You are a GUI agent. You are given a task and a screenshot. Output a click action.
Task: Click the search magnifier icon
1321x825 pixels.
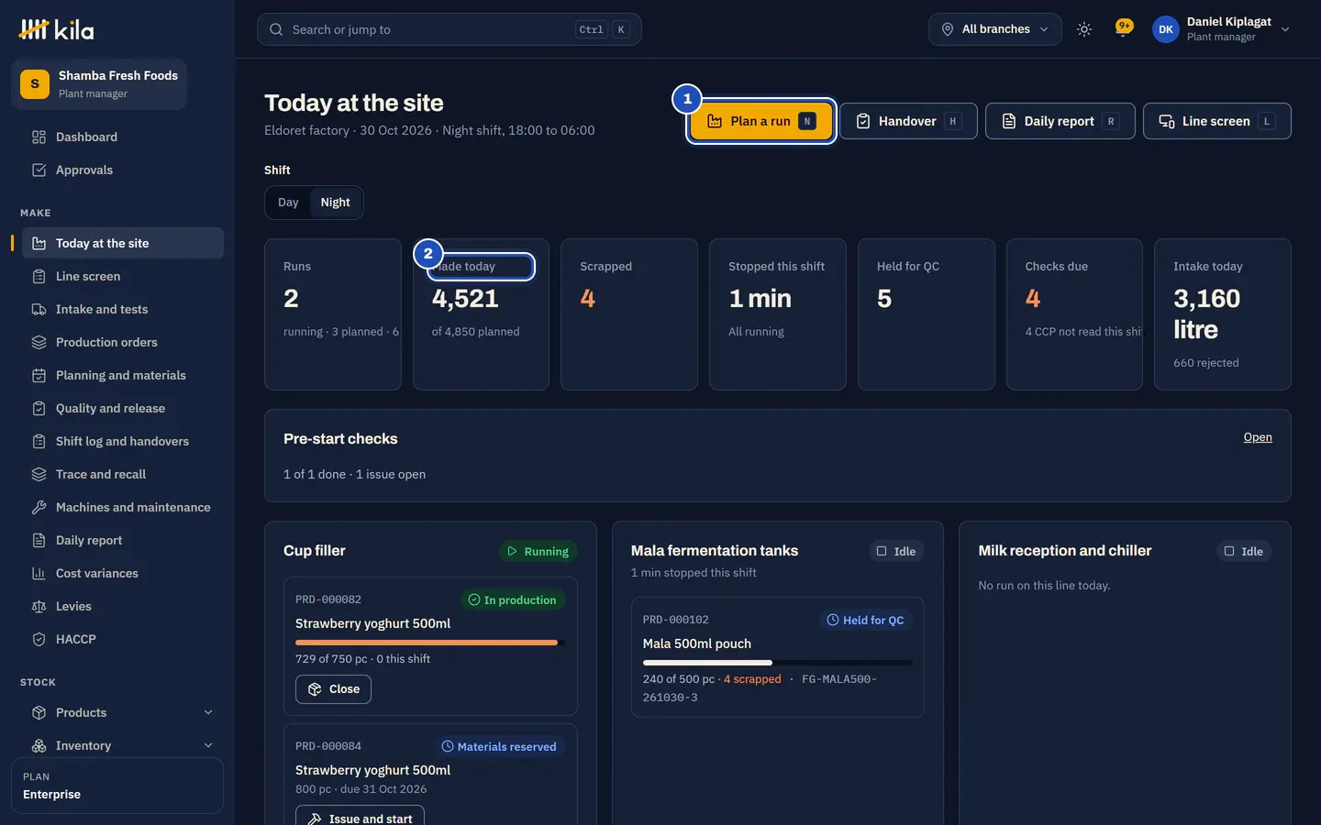276,29
